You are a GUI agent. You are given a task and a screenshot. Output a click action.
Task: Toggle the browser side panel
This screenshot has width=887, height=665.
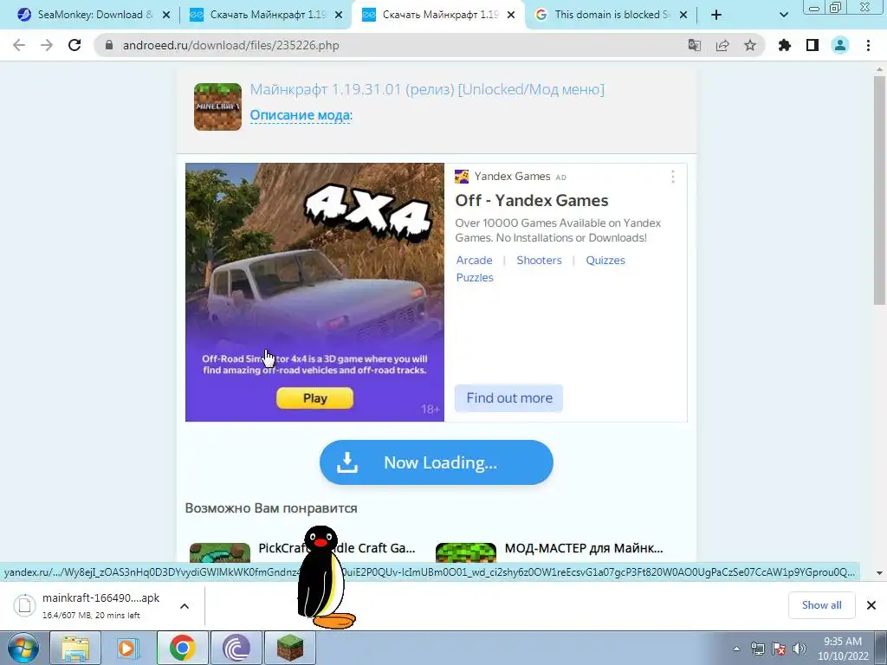pyautogui.click(x=813, y=45)
